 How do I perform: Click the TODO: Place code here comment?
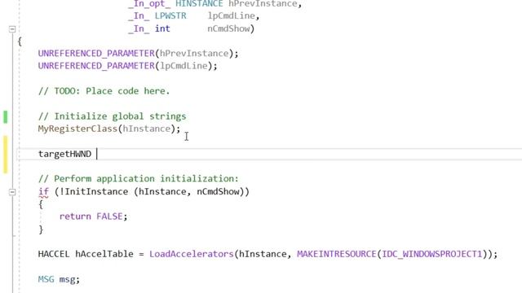point(104,91)
